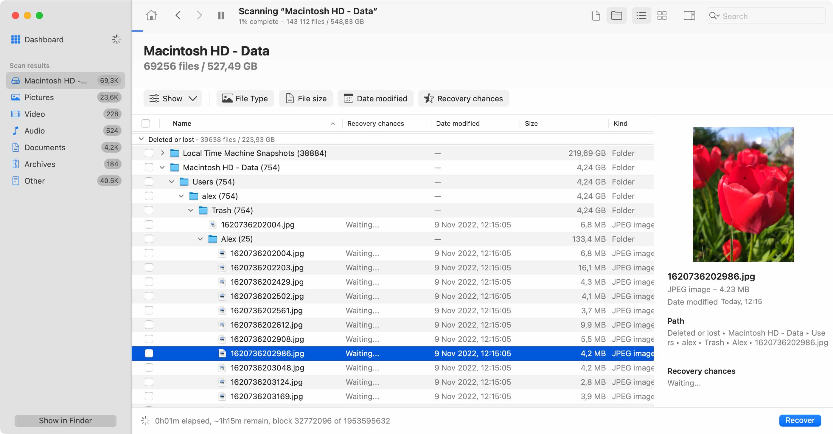The image size is (833, 434).
Task: Select the Pictures category icon
Action: [x=15, y=97]
